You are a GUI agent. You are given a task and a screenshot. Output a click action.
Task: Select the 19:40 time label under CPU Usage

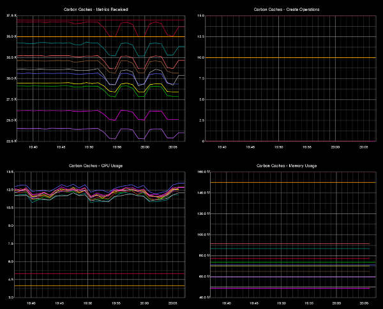[32, 304]
